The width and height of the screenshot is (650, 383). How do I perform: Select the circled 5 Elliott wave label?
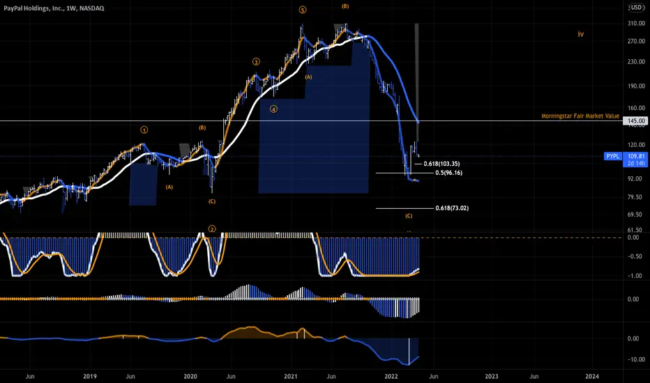[303, 10]
